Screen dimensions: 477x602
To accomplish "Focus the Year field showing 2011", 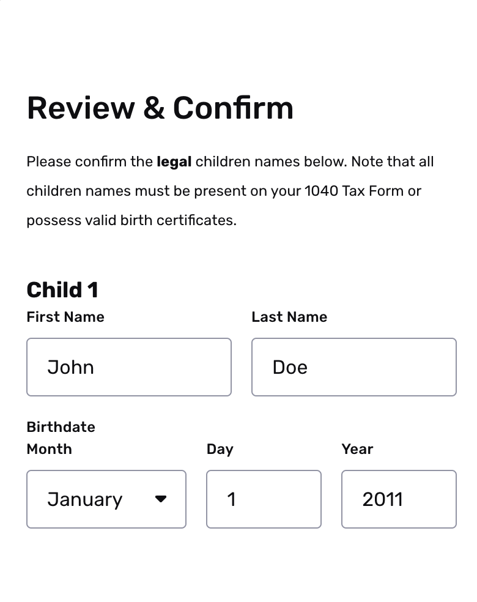I will coord(399,499).
